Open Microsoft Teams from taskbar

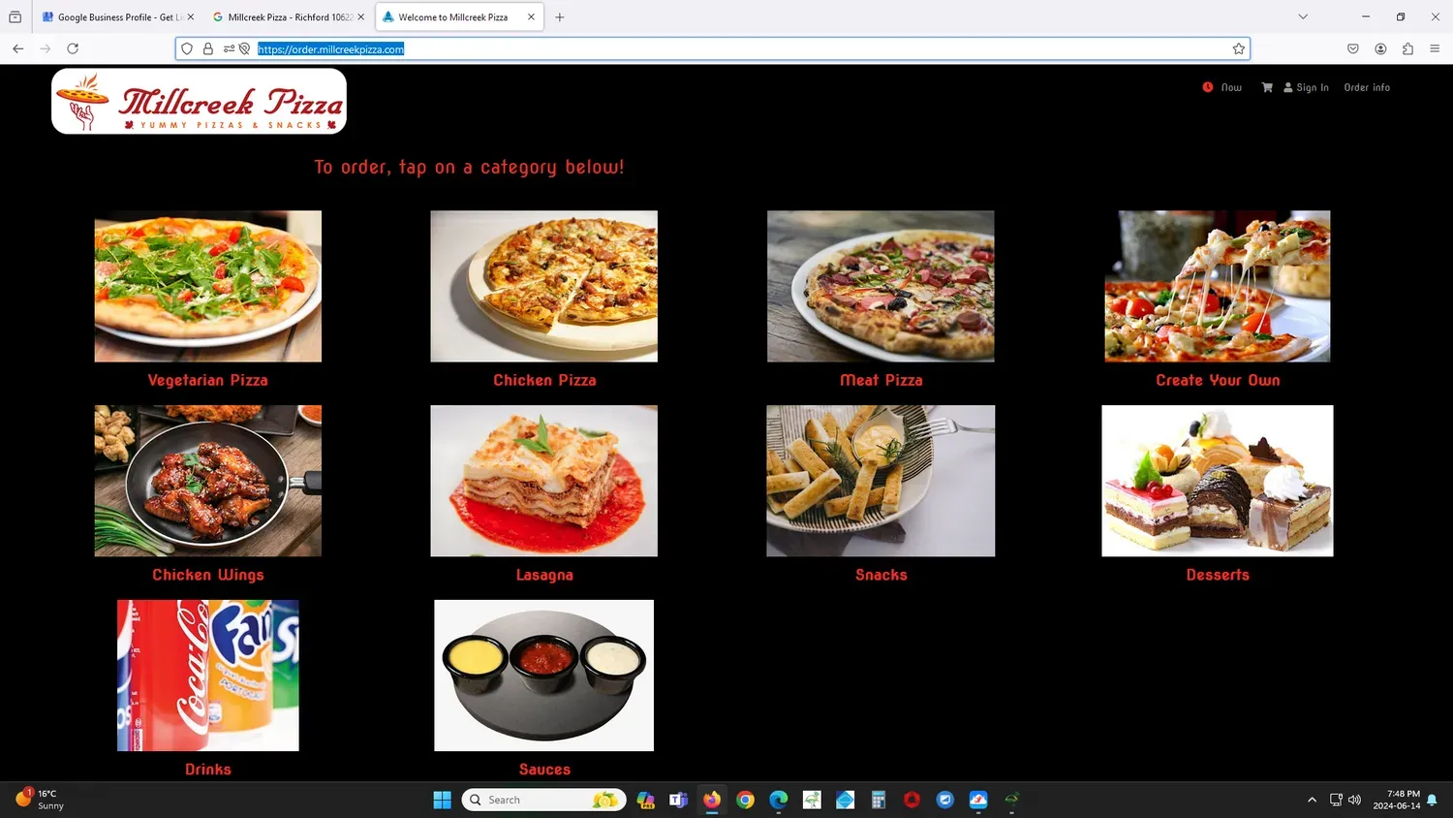[679, 800]
